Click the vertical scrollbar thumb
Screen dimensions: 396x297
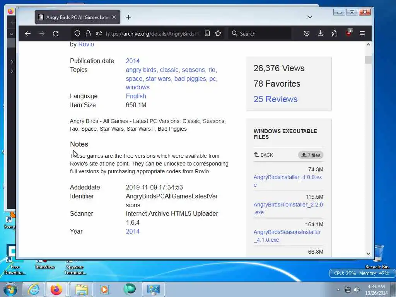point(368,60)
